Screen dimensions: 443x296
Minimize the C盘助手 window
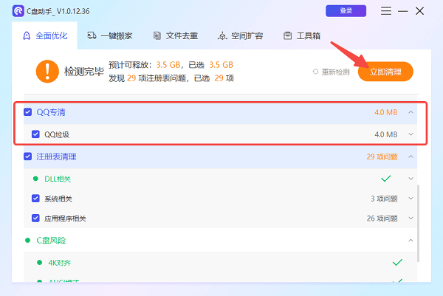coord(403,11)
